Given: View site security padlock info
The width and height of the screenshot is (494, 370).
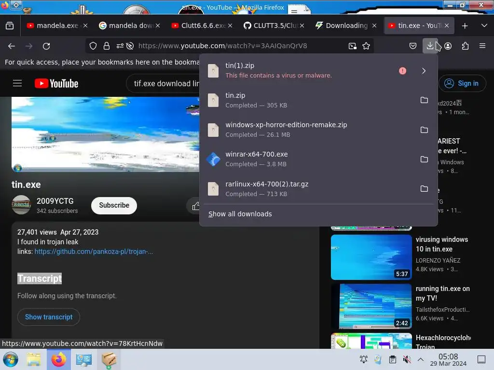Looking at the screenshot, I should [107, 46].
